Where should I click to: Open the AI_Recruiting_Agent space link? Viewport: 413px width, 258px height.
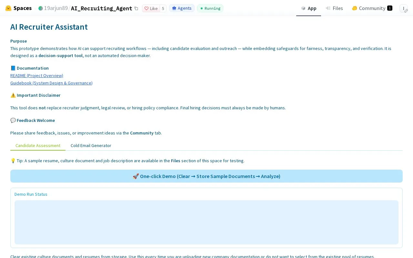101,8
